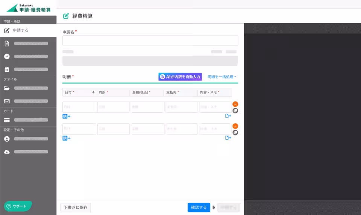Click the user account icon in the sidebar
This screenshot has height=215, width=361.
point(7,139)
